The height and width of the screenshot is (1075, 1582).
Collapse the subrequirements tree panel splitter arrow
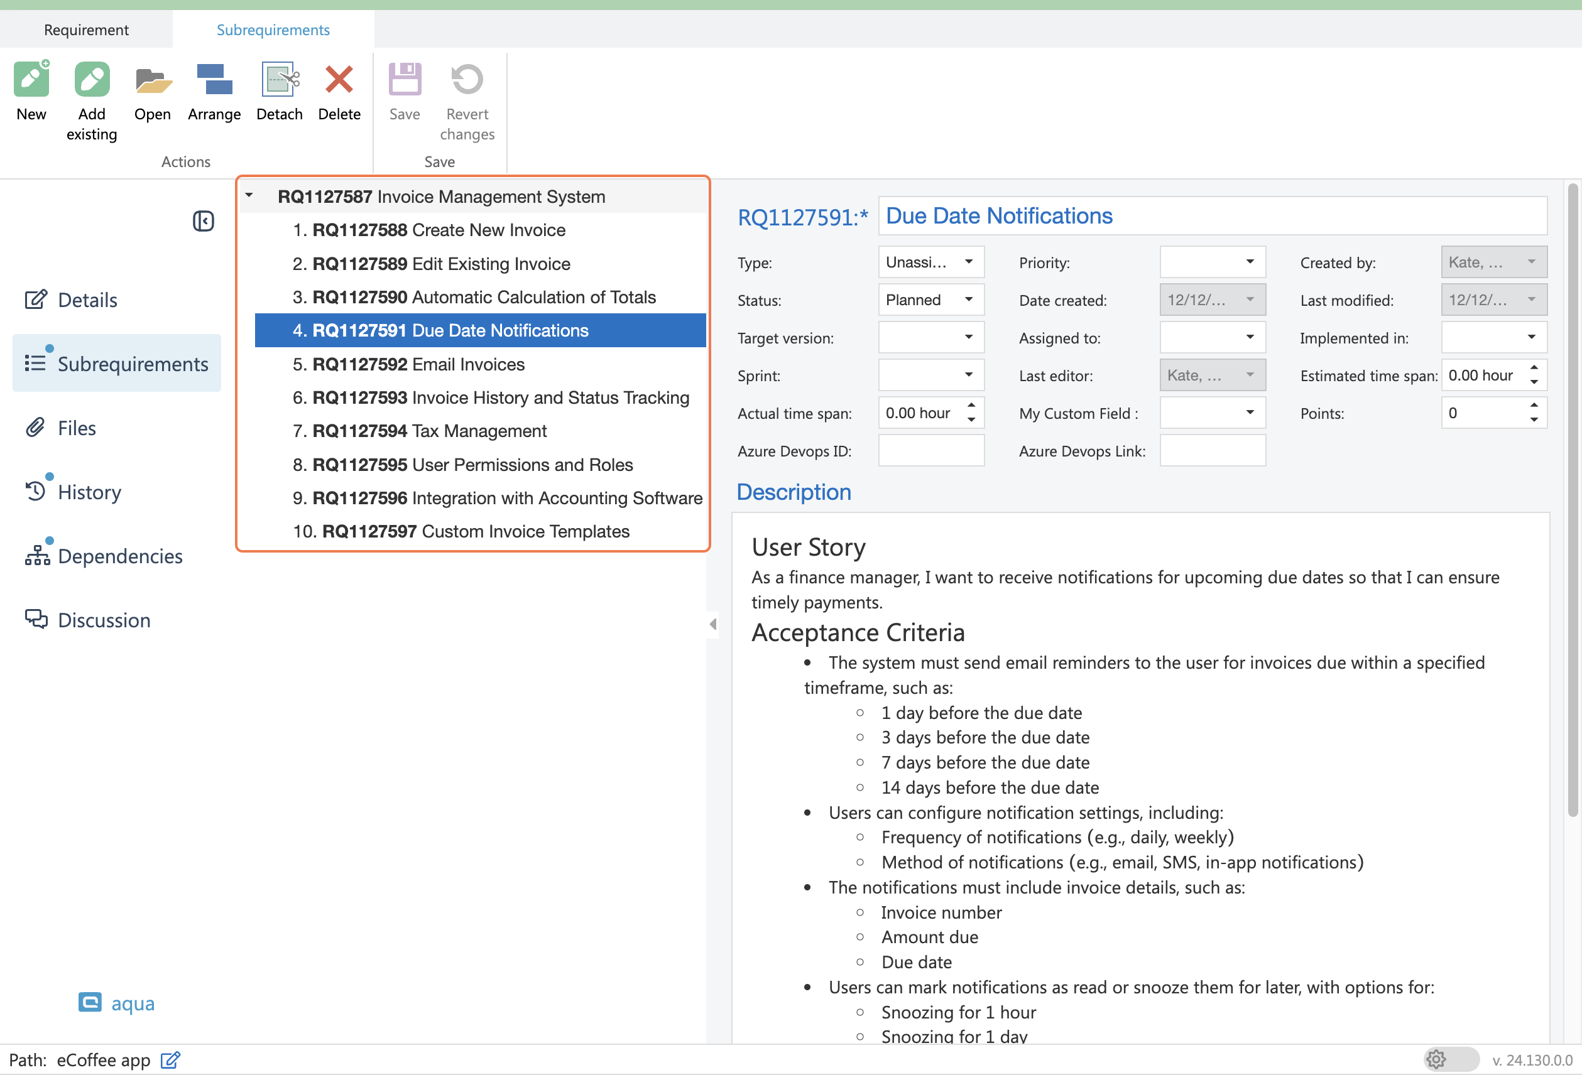pyautogui.click(x=712, y=624)
